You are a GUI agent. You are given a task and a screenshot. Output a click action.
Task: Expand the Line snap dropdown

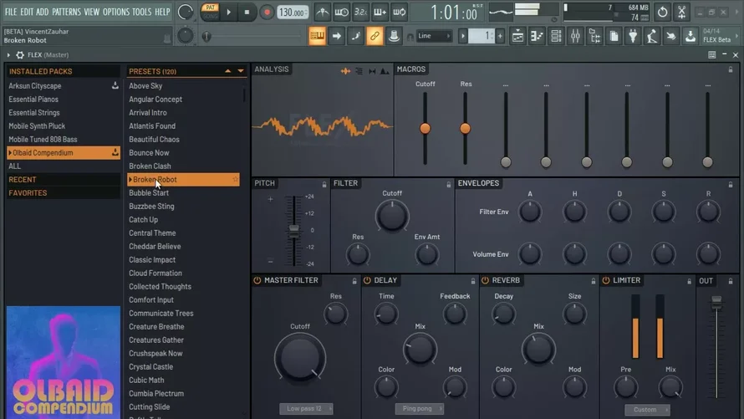pyautogui.click(x=435, y=36)
